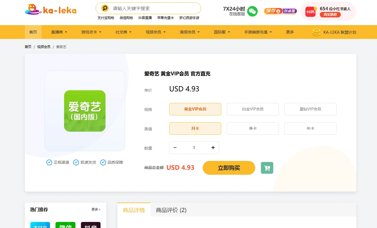The image size is (377, 228).
Task: Click total amount USD 4.93 in red
Action: 180,168
